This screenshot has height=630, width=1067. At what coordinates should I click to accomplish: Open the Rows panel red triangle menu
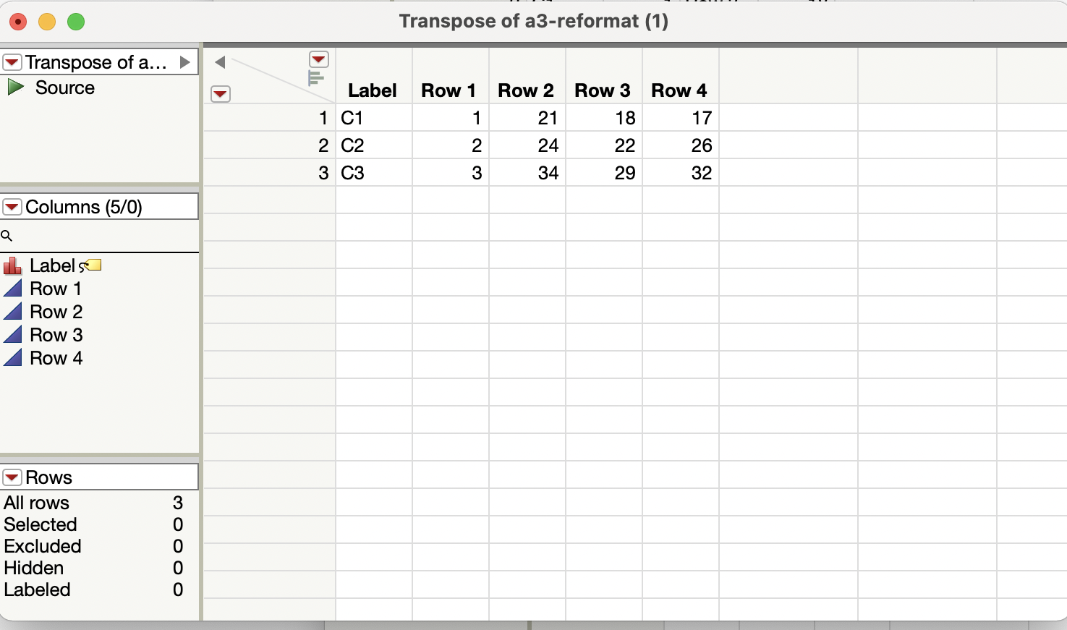click(x=12, y=477)
